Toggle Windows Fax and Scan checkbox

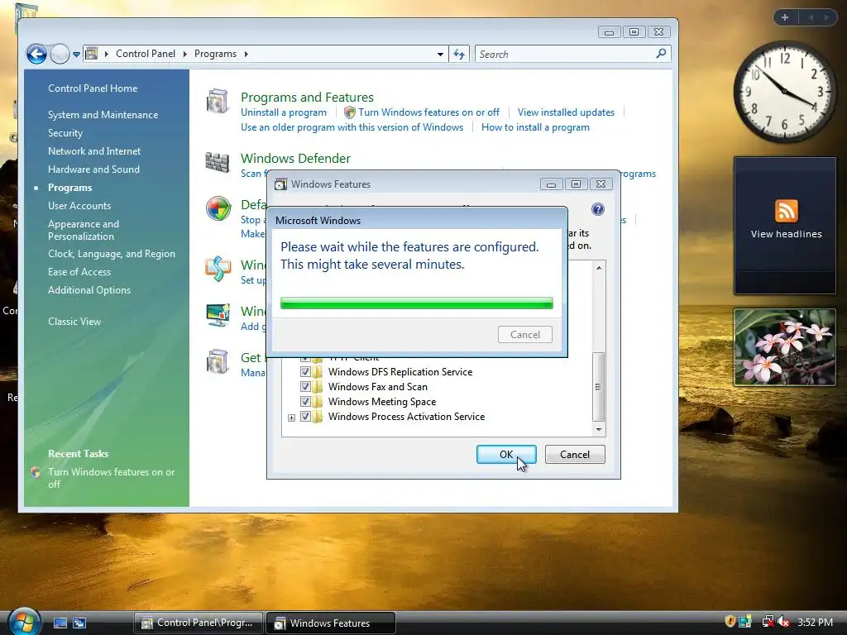click(x=305, y=387)
